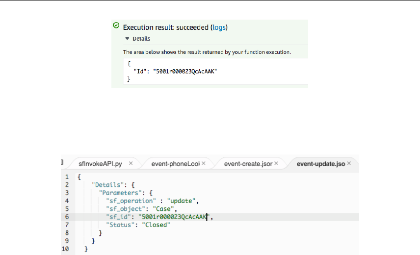
Task: Close the event-phoneLookup tab
Action: click(x=204, y=163)
